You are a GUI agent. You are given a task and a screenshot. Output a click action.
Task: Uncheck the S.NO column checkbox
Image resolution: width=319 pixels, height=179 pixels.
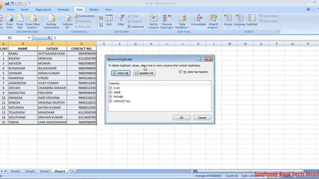111,88
